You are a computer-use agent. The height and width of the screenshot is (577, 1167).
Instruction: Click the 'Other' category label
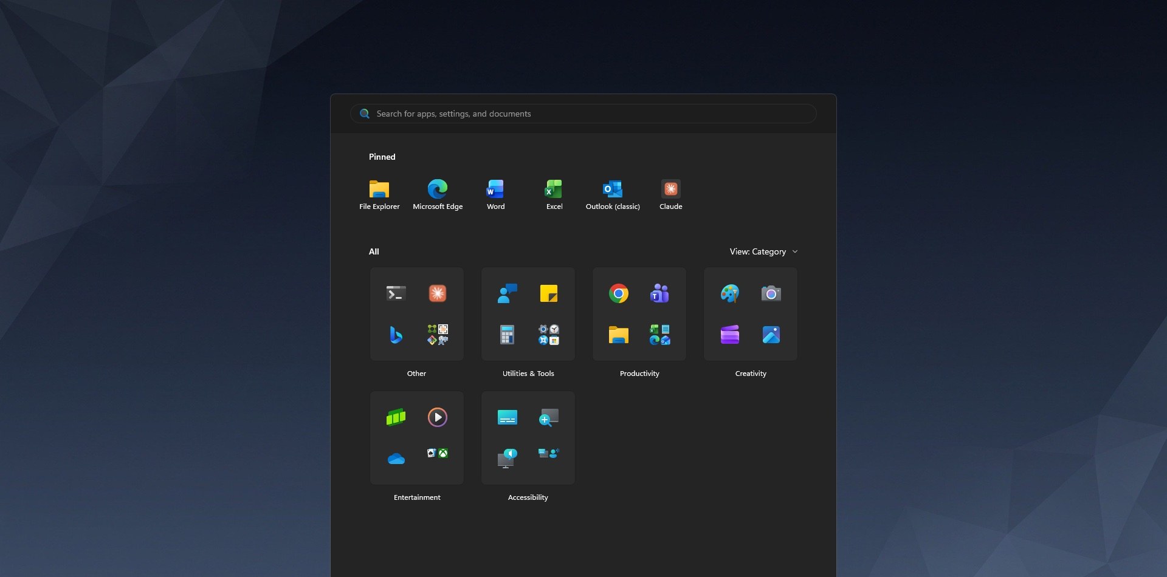(x=416, y=374)
